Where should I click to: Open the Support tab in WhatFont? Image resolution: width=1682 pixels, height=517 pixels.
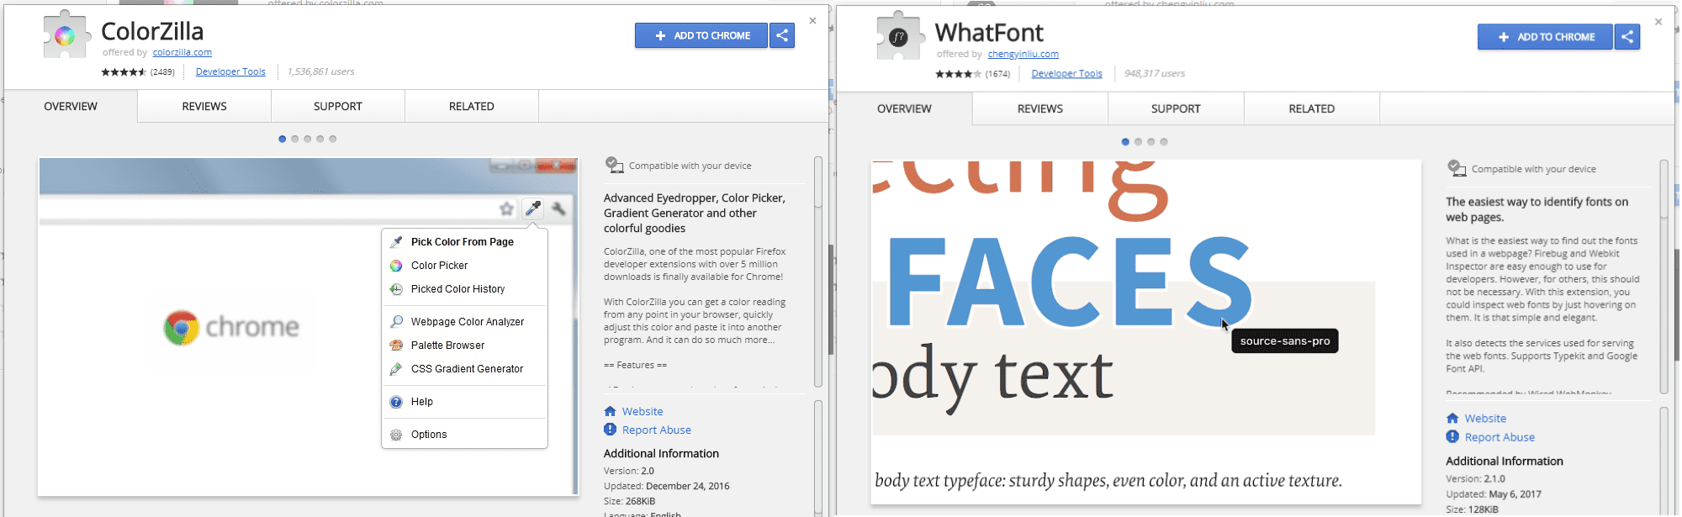click(x=1175, y=108)
